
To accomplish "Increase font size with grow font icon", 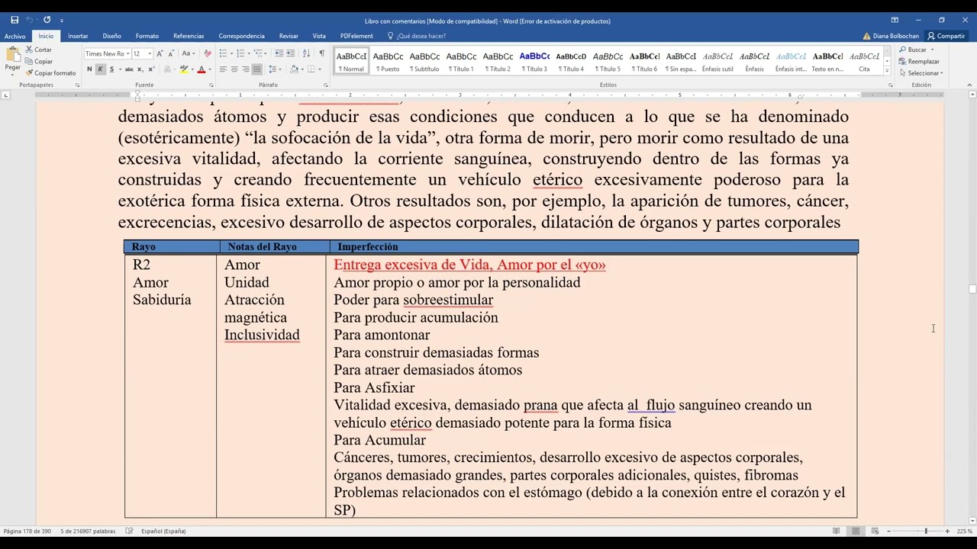I will point(161,53).
